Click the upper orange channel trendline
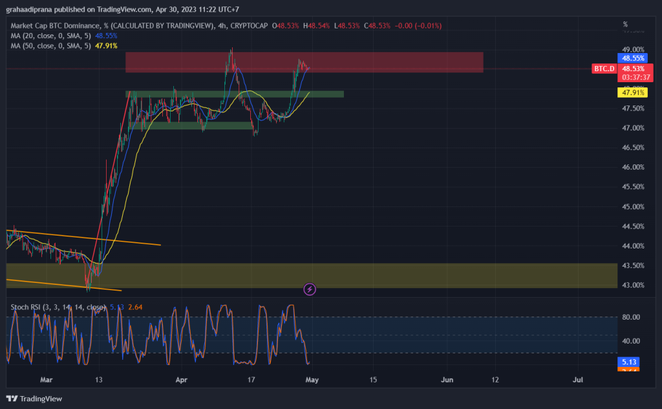662x409 pixels. [83, 238]
